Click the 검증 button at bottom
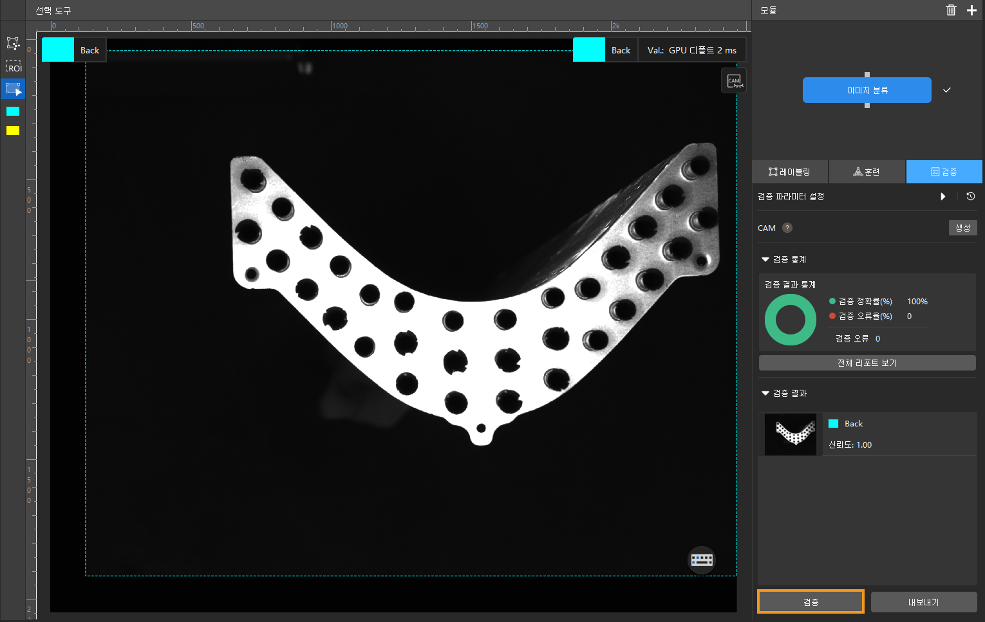The width and height of the screenshot is (985, 622). tap(811, 602)
